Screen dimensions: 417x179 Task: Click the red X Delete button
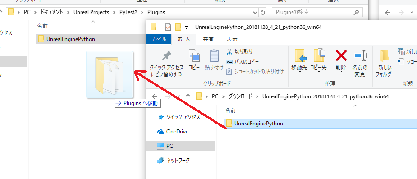341,56
